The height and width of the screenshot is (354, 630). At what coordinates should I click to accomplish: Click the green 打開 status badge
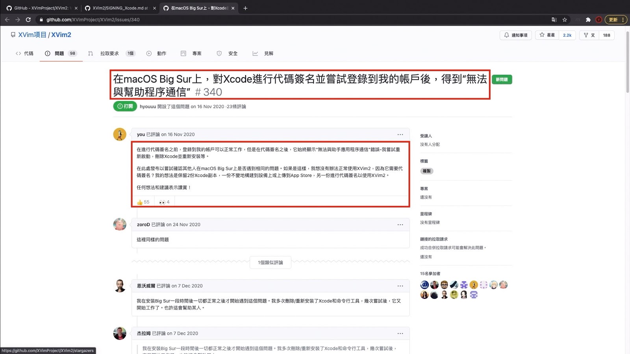pyautogui.click(x=125, y=106)
